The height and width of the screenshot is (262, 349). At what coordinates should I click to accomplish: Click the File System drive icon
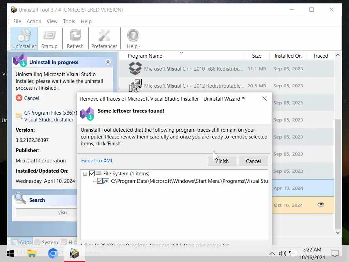click(98, 173)
